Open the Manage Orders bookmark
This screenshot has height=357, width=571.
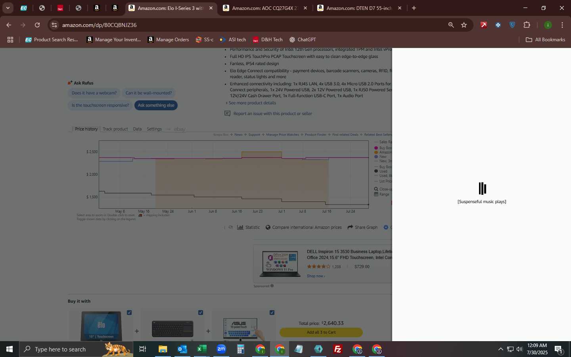[x=168, y=40]
